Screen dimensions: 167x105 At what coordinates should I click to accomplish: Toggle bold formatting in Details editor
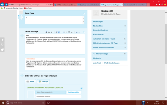[49, 32]
